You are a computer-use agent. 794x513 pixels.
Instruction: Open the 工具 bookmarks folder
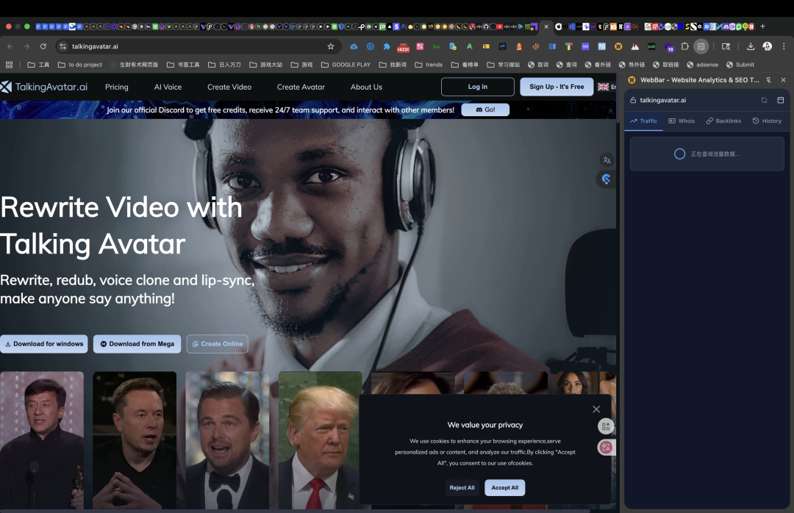point(38,65)
